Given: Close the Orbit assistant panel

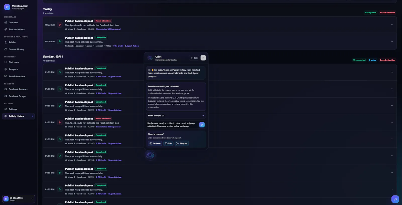Looking at the screenshot, I should click(203, 58).
